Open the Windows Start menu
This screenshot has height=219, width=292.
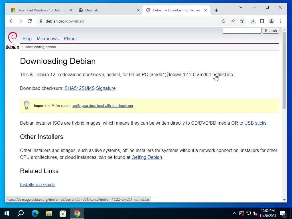pos(7,213)
